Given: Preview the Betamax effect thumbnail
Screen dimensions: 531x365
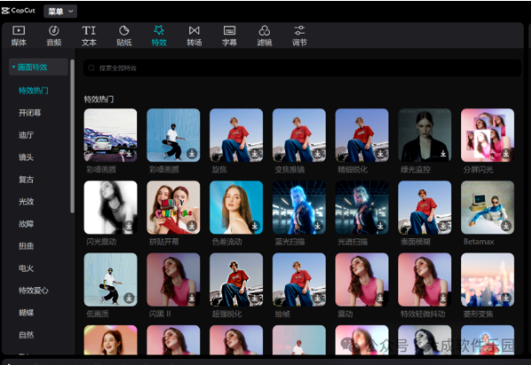Looking at the screenshot, I should coord(487,207).
